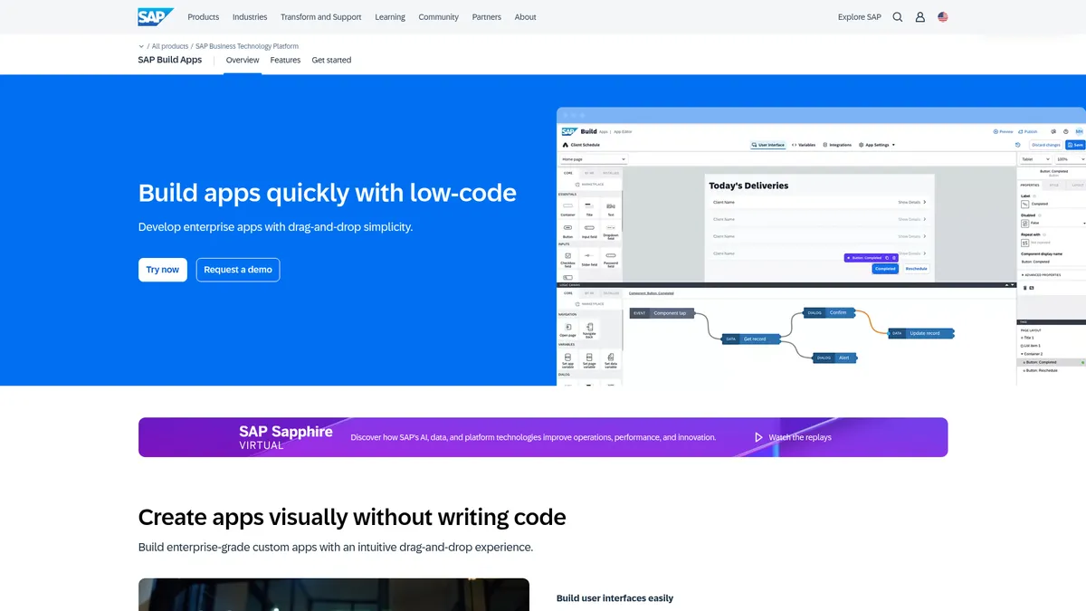
Task: Click Discard changes button in hero screenshot
Action: (x=1046, y=145)
